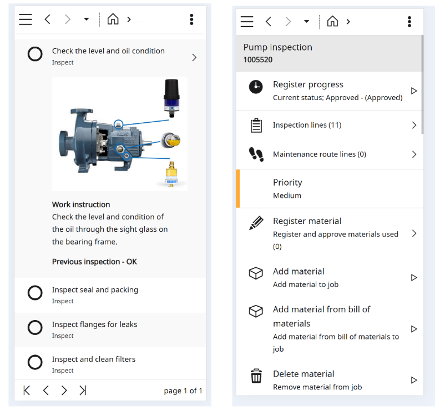Viewport: 440px width, 410px height.
Task: Go back in the left panel toolbar
Action: tap(47, 19)
